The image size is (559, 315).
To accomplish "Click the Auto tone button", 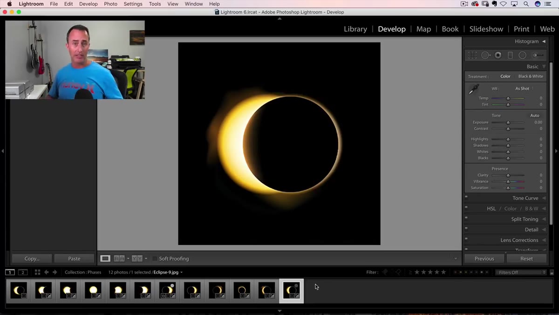I will (535, 116).
